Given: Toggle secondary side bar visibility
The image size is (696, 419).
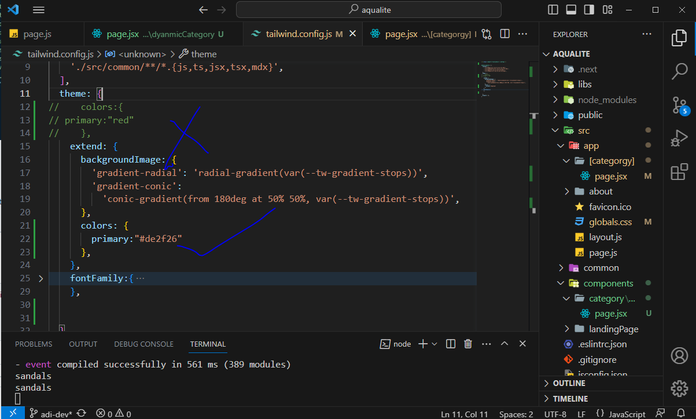Looking at the screenshot, I should (x=589, y=10).
